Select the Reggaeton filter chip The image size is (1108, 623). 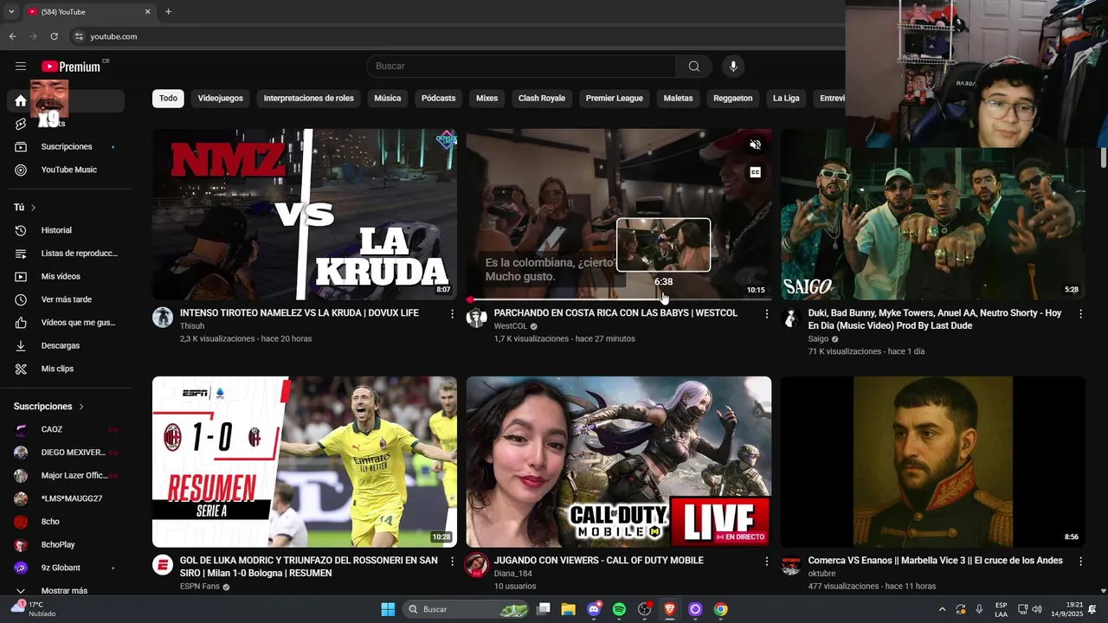point(733,99)
